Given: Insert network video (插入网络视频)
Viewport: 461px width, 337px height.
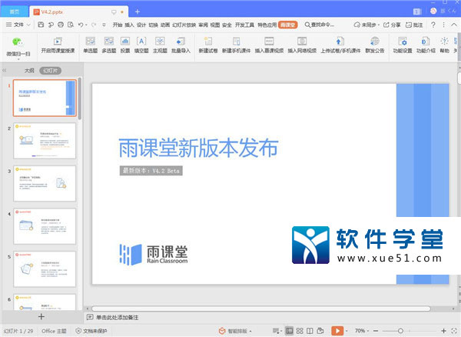Looking at the screenshot, I should [302, 45].
